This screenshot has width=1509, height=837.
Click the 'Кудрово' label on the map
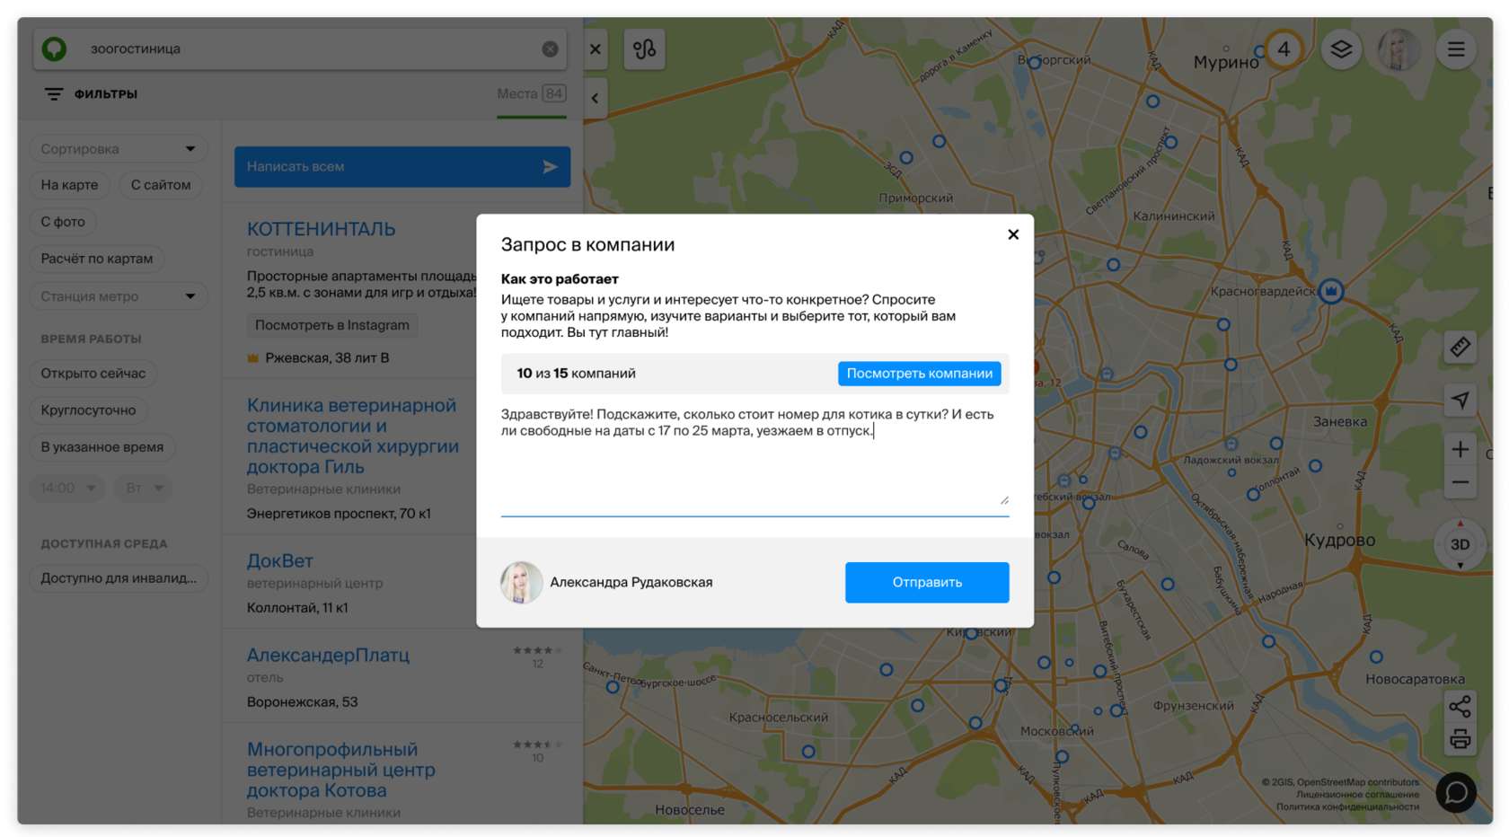[1339, 541]
